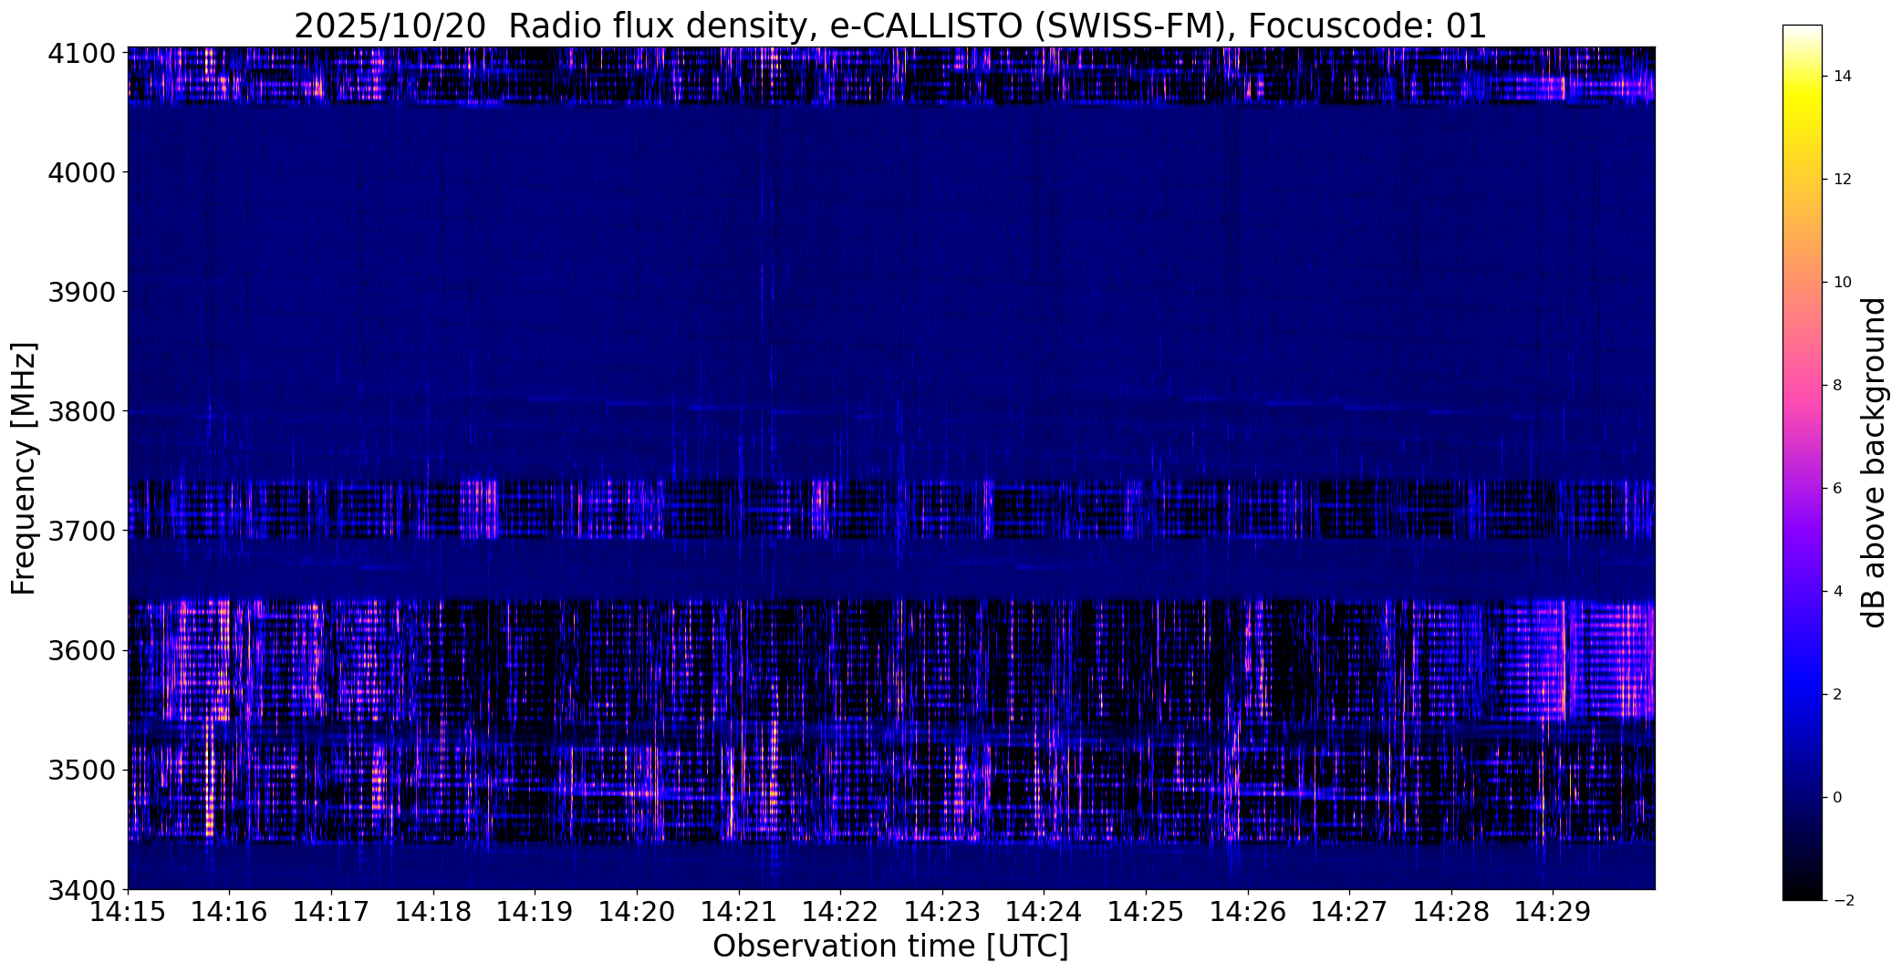Select the colorbar tick label 10
Viewport: 1902px width, 973px height.
click(1843, 283)
